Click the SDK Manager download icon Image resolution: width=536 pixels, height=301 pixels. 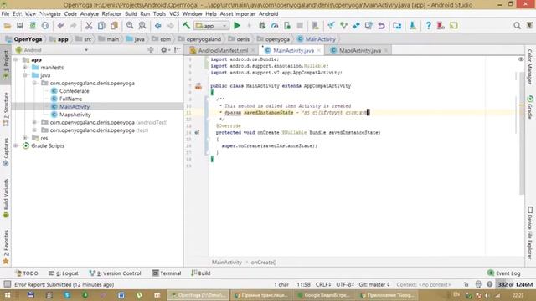413,26
